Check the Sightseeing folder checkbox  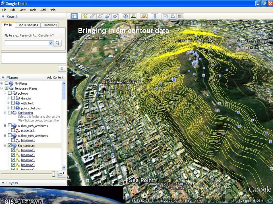(x=10, y=112)
